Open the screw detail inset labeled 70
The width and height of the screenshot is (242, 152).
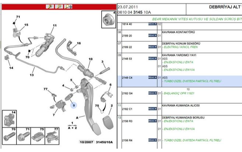click(9, 136)
